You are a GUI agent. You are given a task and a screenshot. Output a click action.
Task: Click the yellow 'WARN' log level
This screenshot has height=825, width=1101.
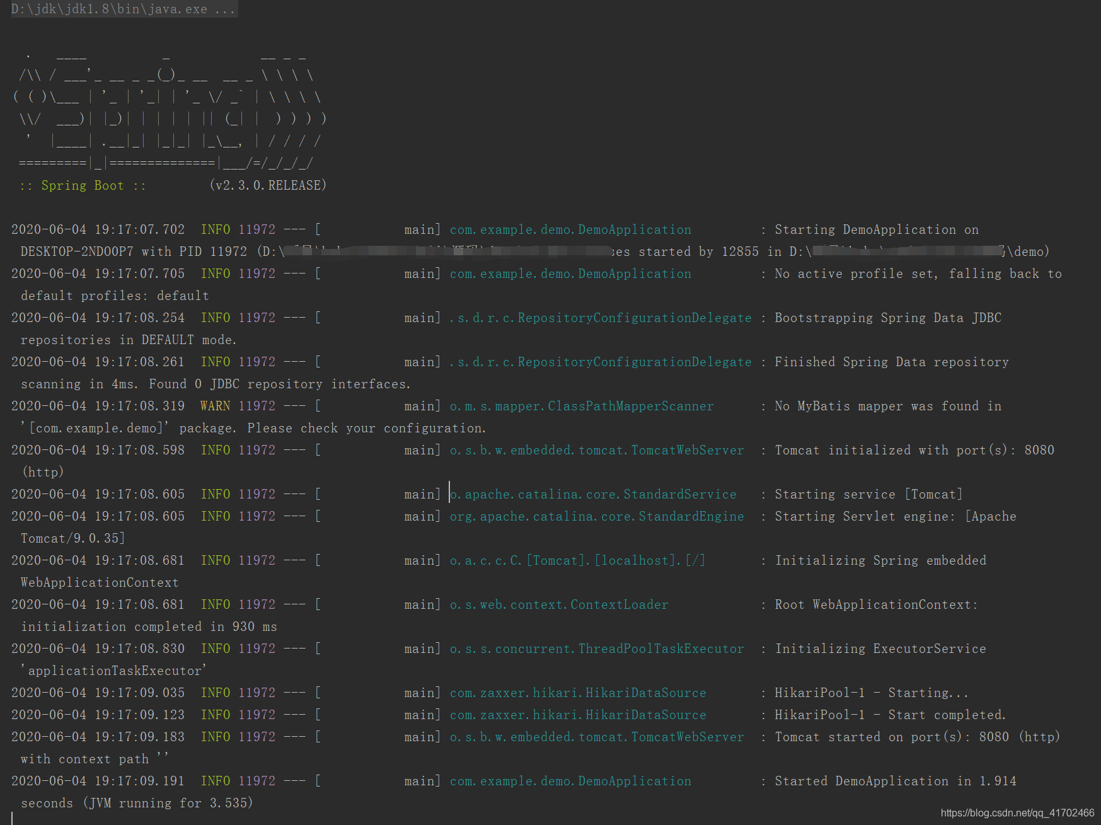(216, 406)
